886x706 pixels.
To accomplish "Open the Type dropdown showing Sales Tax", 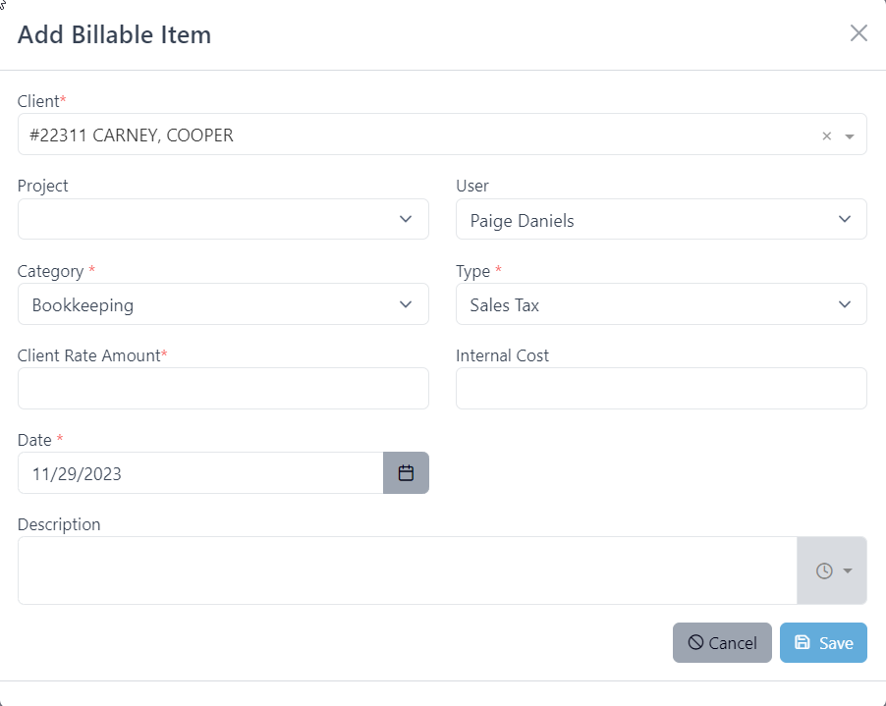I will pyautogui.click(x=844, y=304).
